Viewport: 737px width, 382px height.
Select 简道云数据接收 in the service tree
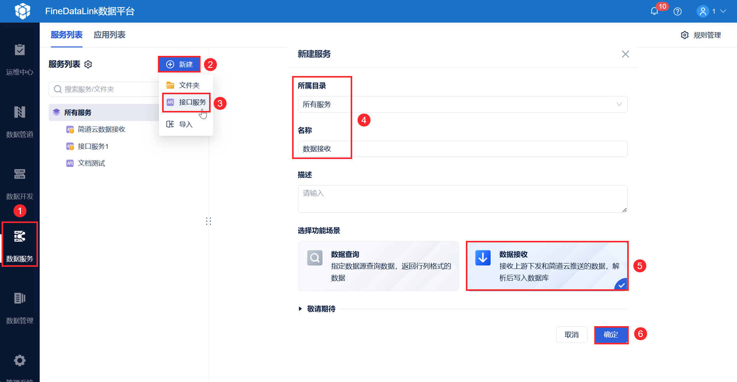102,129
